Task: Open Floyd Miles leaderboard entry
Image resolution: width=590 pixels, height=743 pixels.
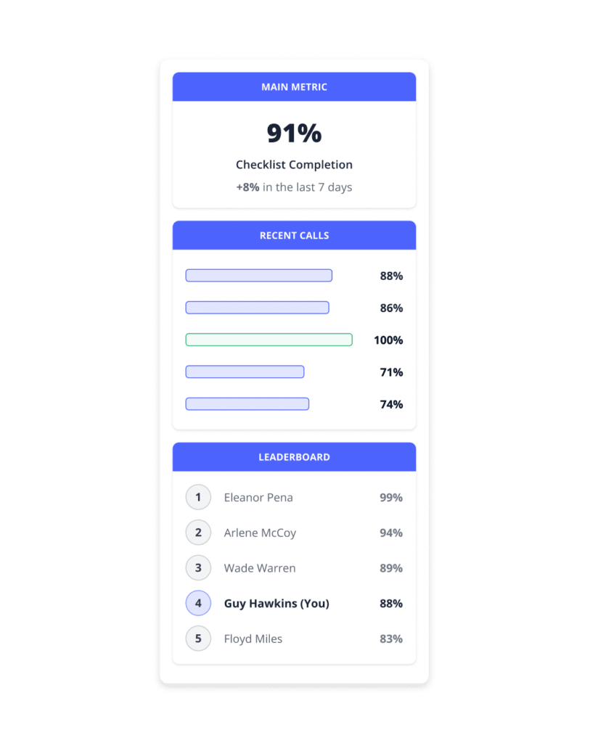Action: 295,639
